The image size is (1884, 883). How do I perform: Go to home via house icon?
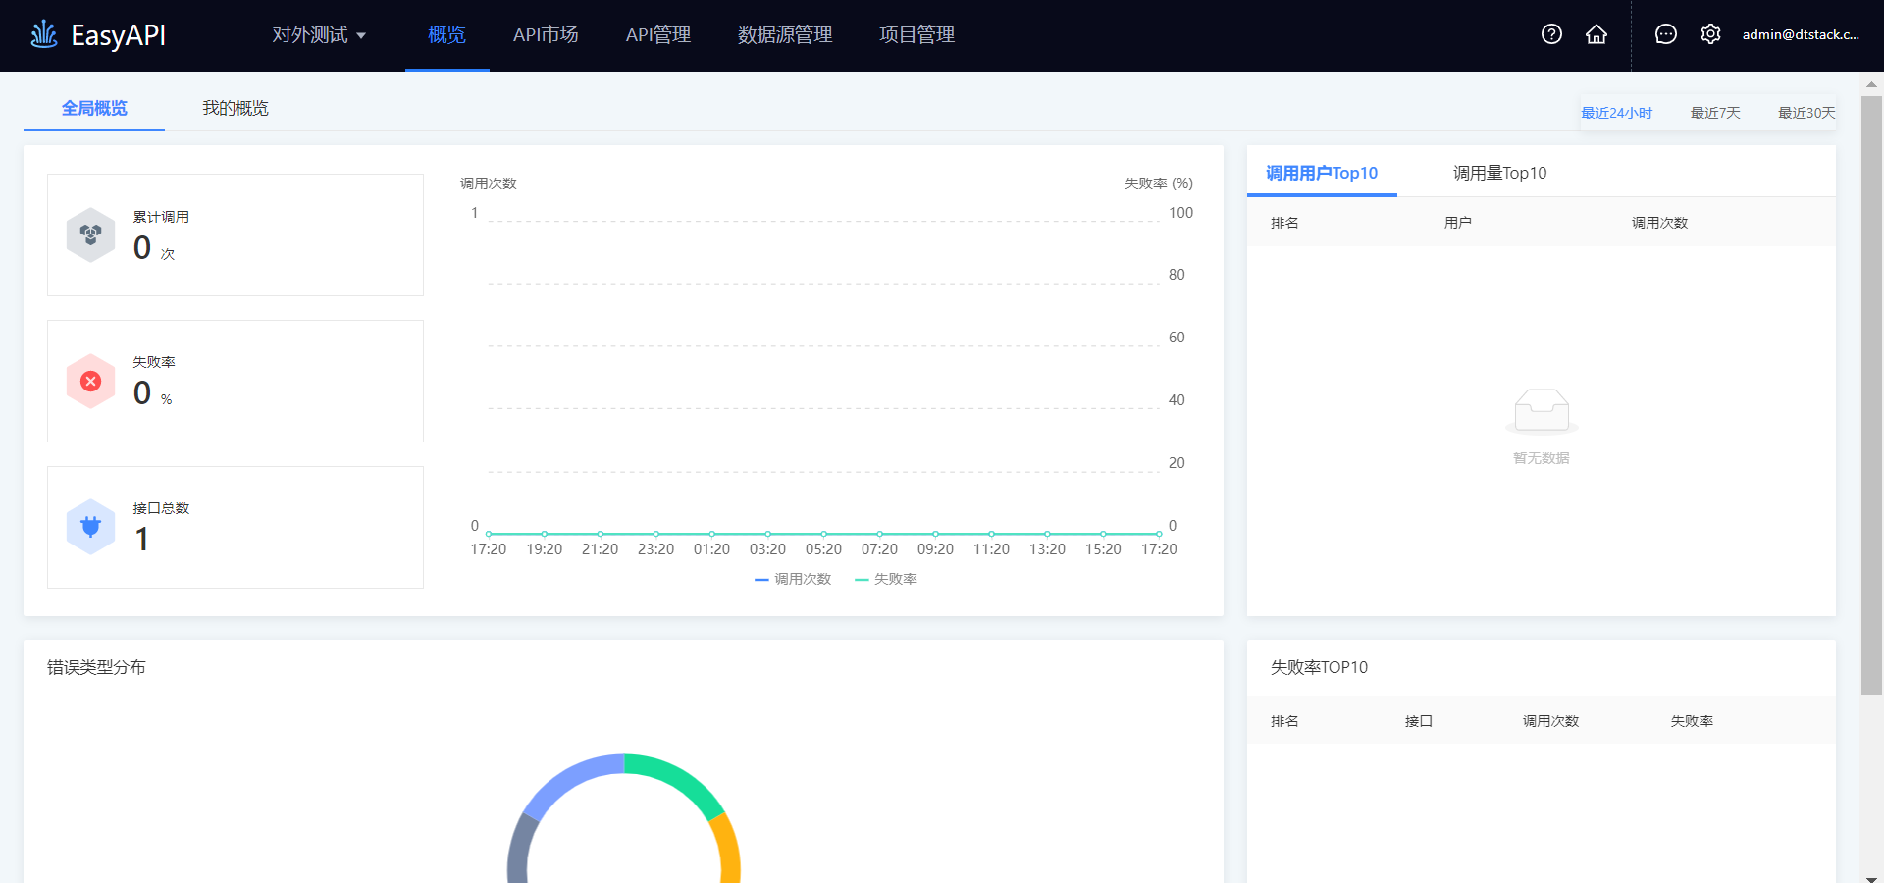(x=1596, y=34)
